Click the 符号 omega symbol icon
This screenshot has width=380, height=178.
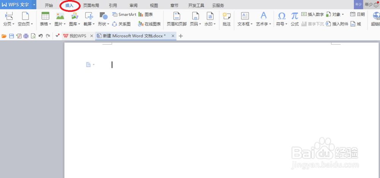(282, 16)
